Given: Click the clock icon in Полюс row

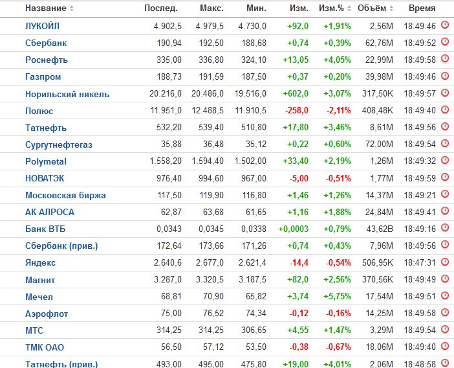Looking at the screenshot, I should [x=445, y=109].
